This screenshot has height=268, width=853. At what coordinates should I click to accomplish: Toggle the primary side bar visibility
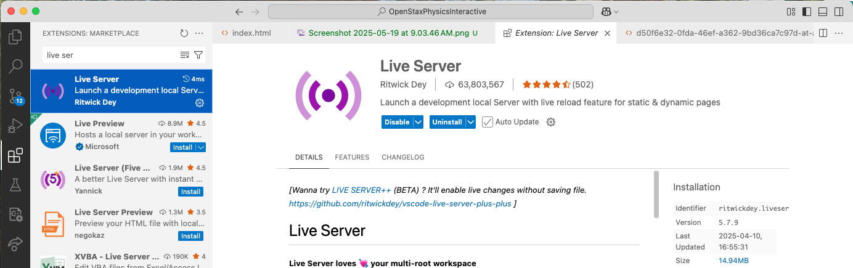pos(806,12)
